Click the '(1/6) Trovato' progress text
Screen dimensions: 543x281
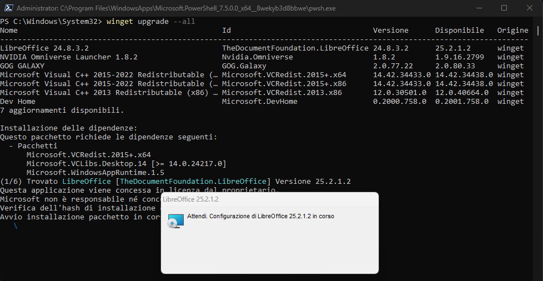tap(29, 182)
